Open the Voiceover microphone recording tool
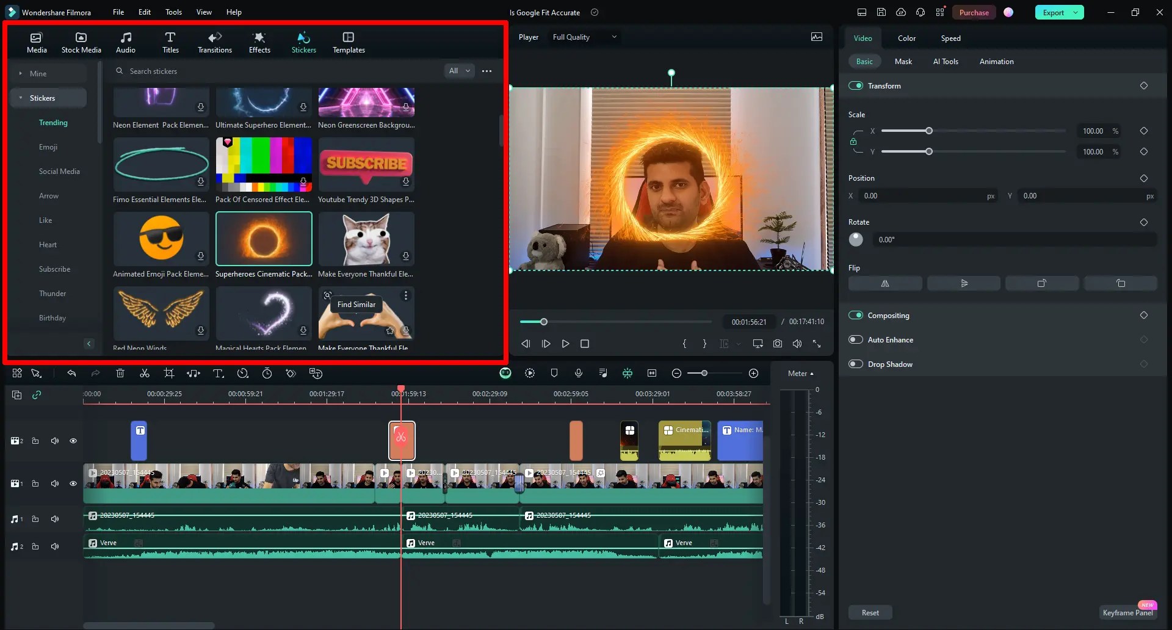Image resolution: width=1172 pixels, height=630 pixels. pyautogui.click(x=579, y=373)
